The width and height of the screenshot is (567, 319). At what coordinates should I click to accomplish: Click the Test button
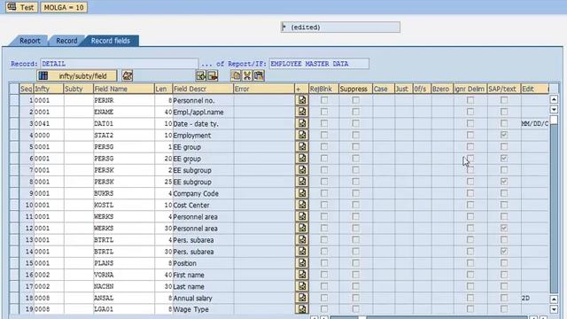[21, 7]
